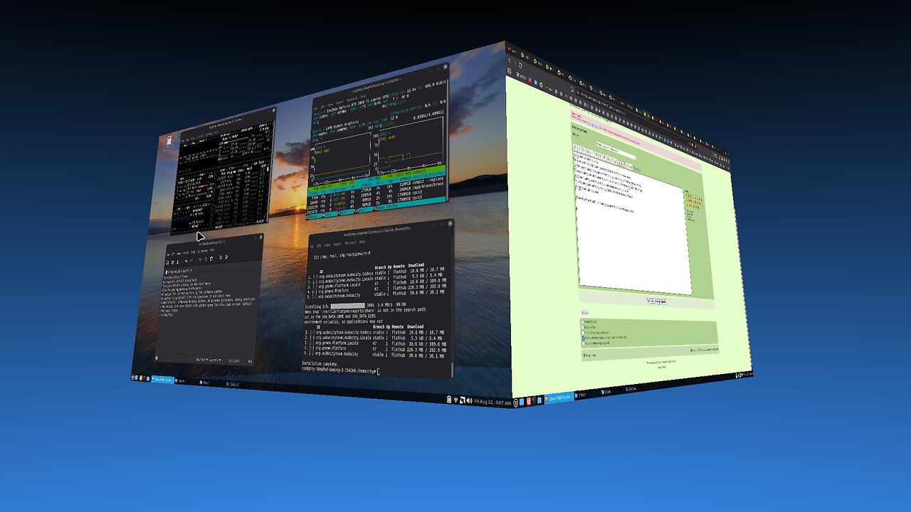The width and height of the screenshot is (911, 512).
Task: Click Open file icon in text editor toolbar
Action: point(172,262)
